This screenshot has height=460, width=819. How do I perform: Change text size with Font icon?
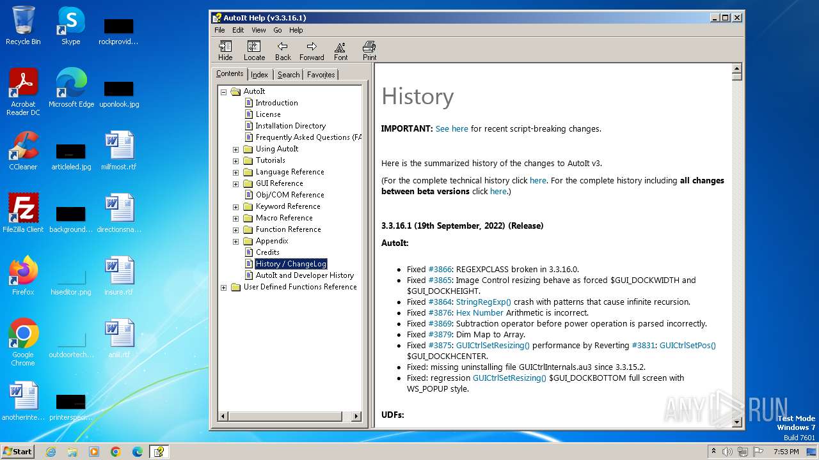[340, 50]
